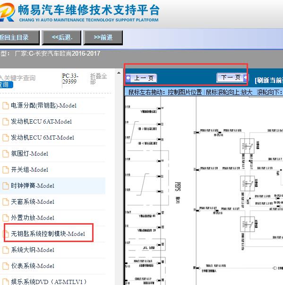The image size is (283, 285).
Task: Go forward with the >>前进 button
Action: pyautogui.click(x=103, y=38)
